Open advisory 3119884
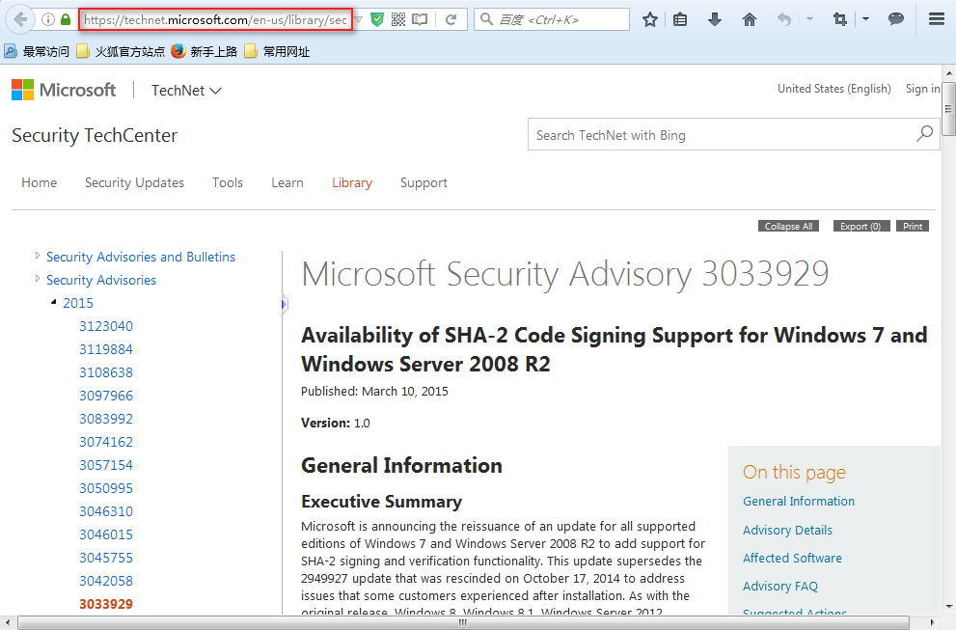Screen dimensions: 956x630 point(106,349)
